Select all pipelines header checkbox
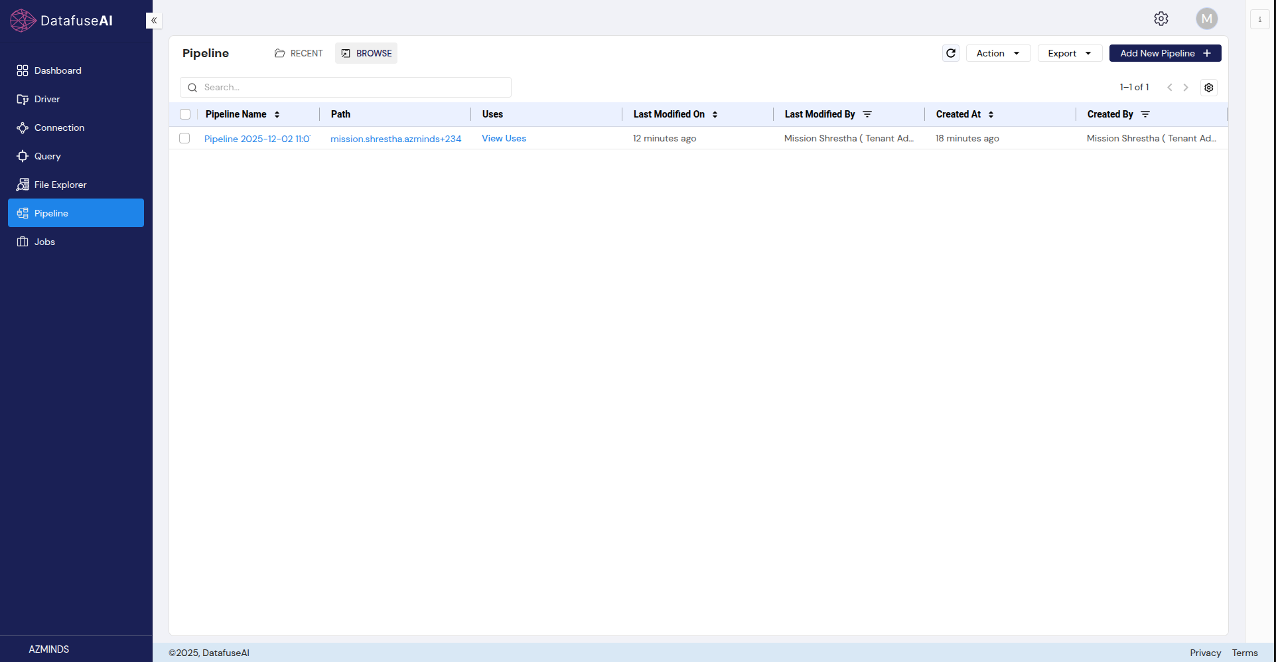The image size is (1276, 662). (185, 114)
